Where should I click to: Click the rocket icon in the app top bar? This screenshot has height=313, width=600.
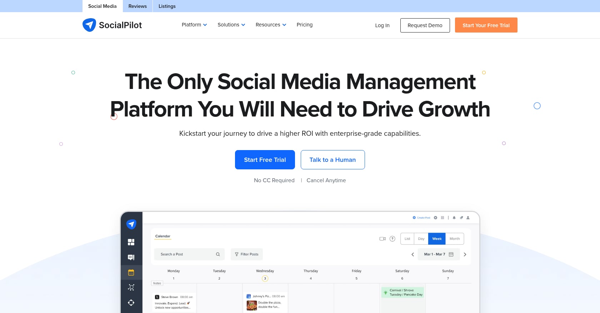tap(461, 218)
